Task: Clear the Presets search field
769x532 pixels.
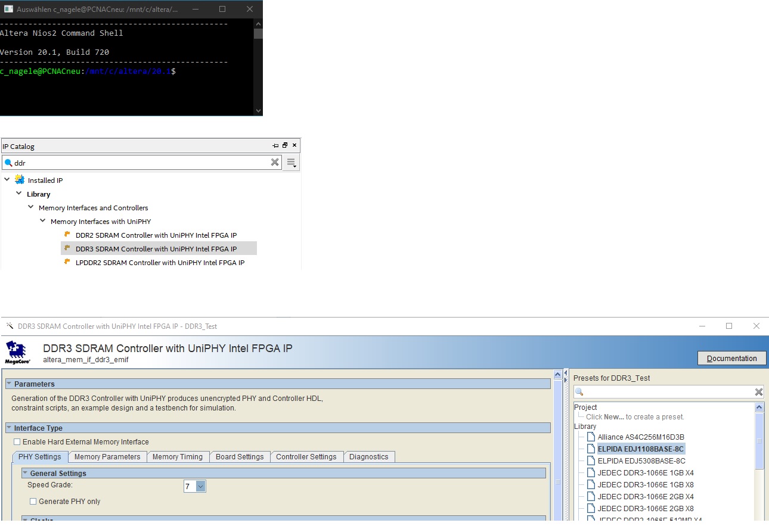Action: coord(759,392)
